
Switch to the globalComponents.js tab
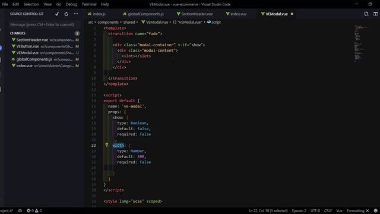pyautogui.click(x=144, y=14)
